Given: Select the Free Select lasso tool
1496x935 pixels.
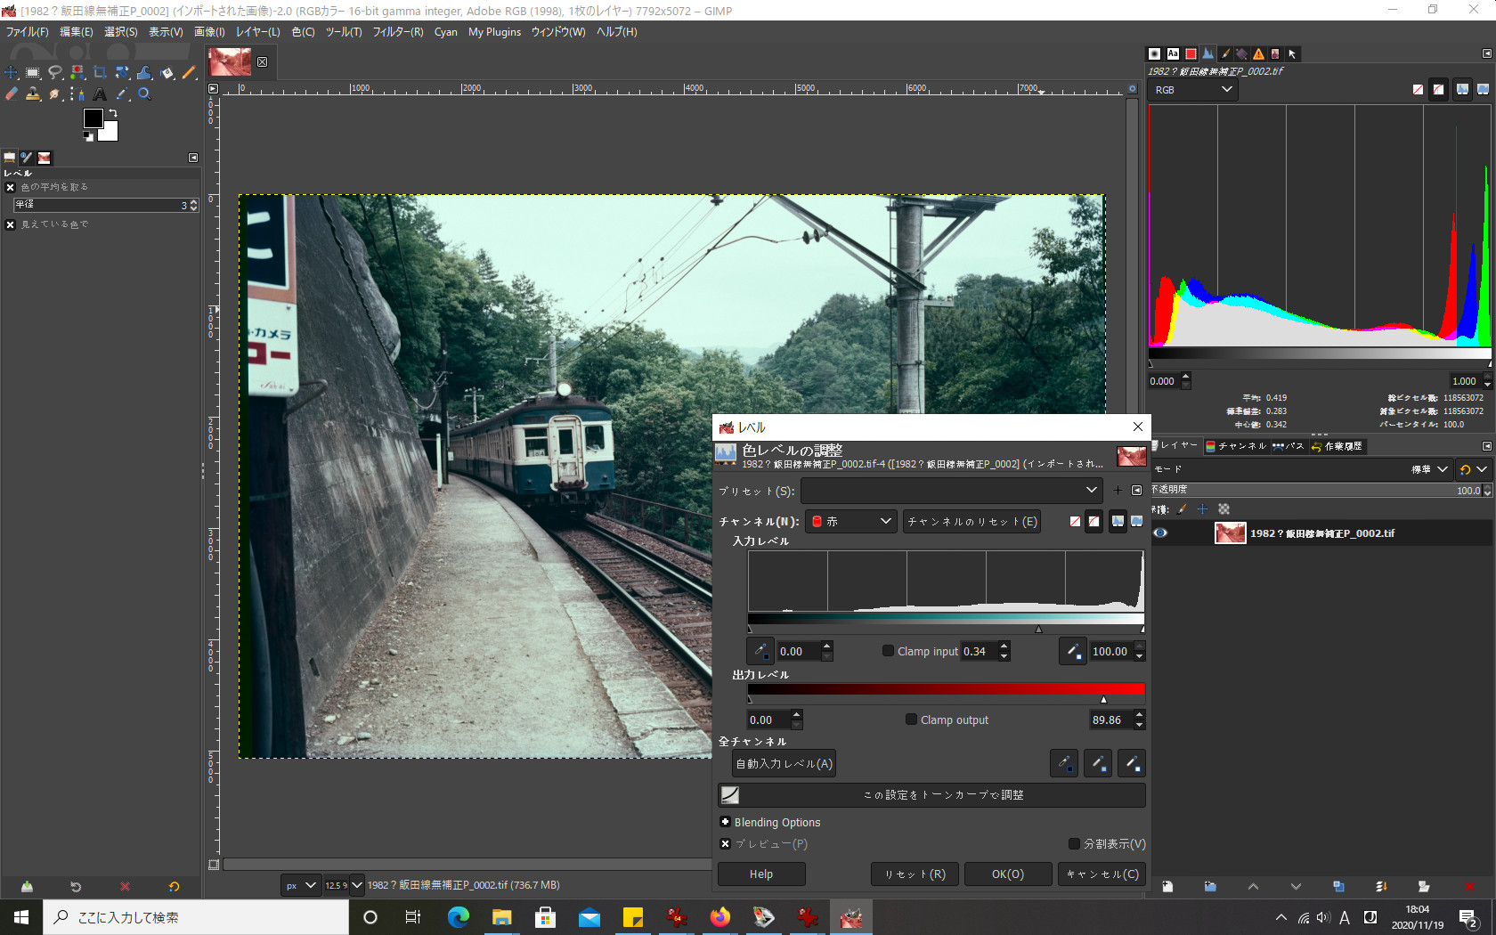Looking at the screenshot, I should (55, 72).
